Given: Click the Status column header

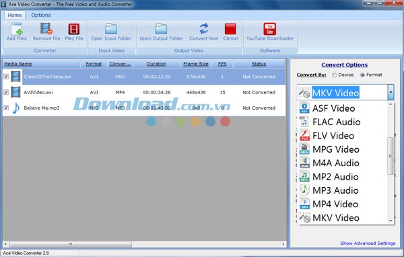Looking at the screenshot, I should (x=259, y=64).
